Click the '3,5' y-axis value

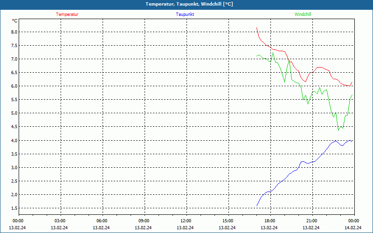(x=14, y=154)
